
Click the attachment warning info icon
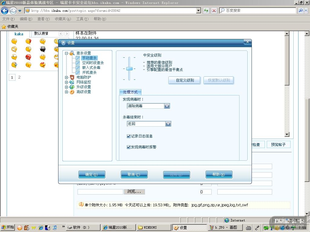click(81, 205)
